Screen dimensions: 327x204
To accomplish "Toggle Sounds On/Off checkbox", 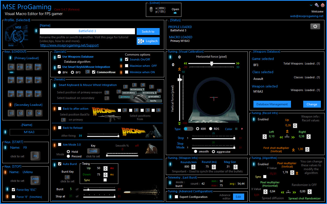I will coord(127,59).
